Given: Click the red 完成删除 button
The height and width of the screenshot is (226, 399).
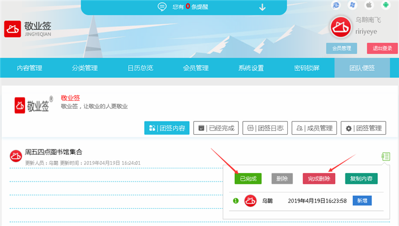Looking at the screenshot, I should coord(319,179).
